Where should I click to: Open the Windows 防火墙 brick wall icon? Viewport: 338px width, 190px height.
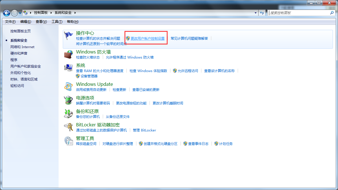click(68, 54)
